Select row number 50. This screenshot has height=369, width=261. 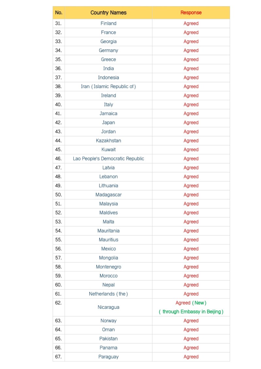58,194
